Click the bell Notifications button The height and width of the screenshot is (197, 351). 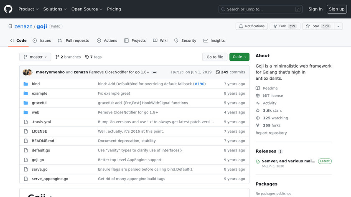click(x=252, y=26)
